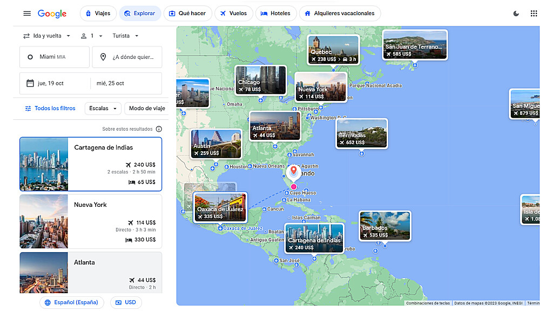Open the 'Escalas' stops filter
This screenshot has width=553, height=311.
click(103, 109)
